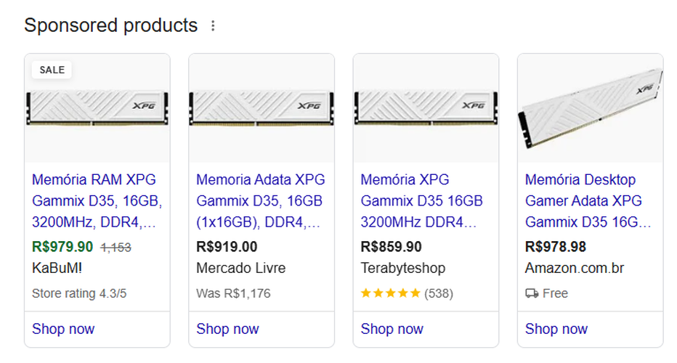The image size is (677, 363).
Task: Click Shop now under KaBuM! listing
Action: [x=63, y=329]
